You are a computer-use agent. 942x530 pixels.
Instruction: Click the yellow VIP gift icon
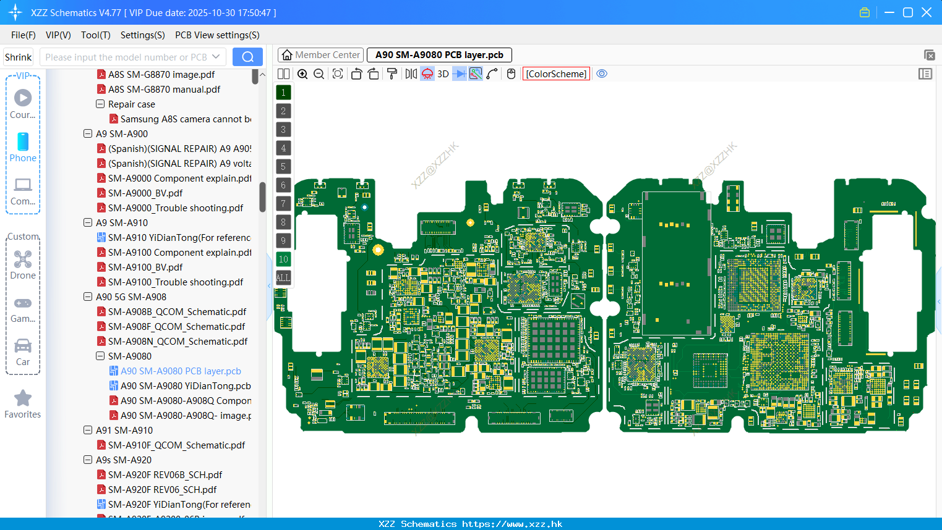865,12
